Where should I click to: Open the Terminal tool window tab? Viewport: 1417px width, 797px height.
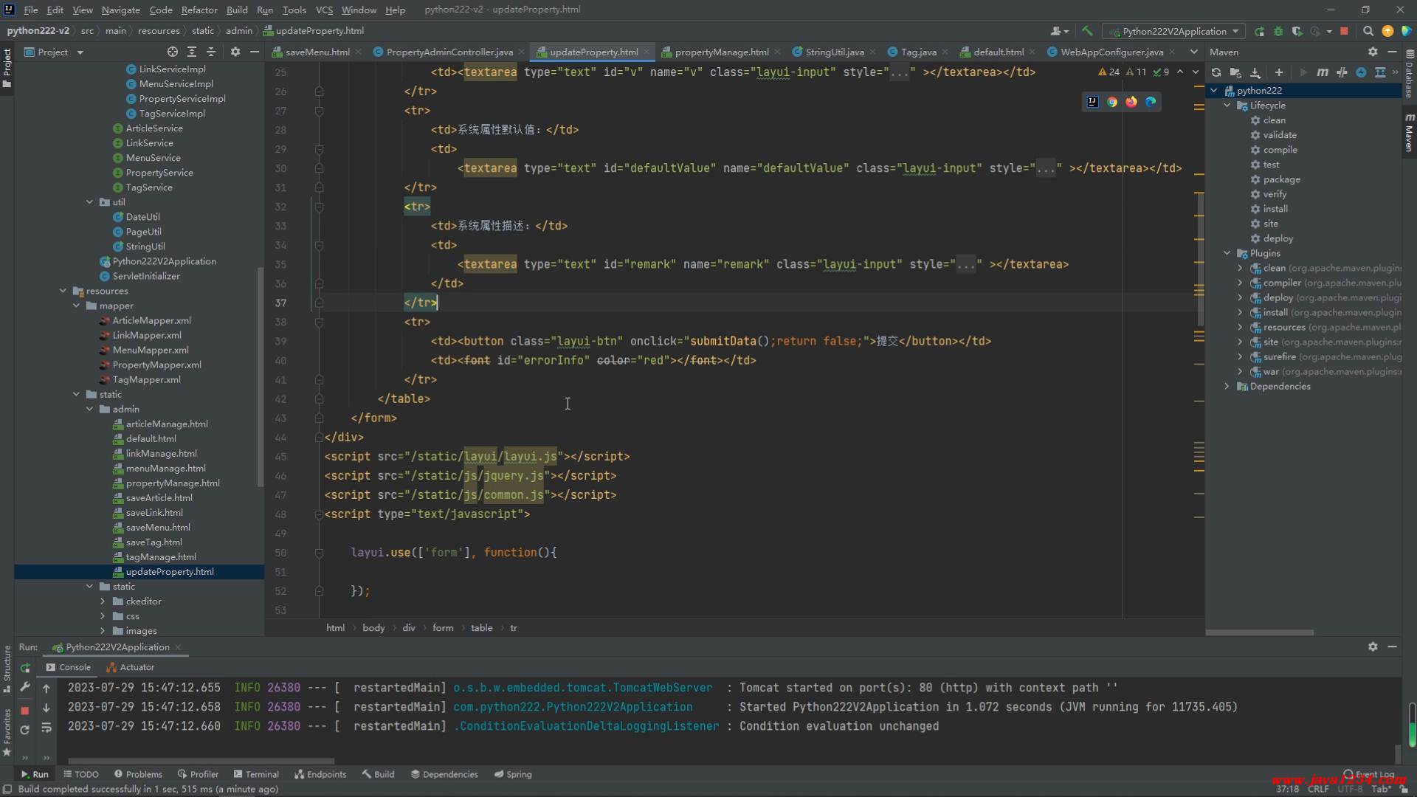pos(256,774)
